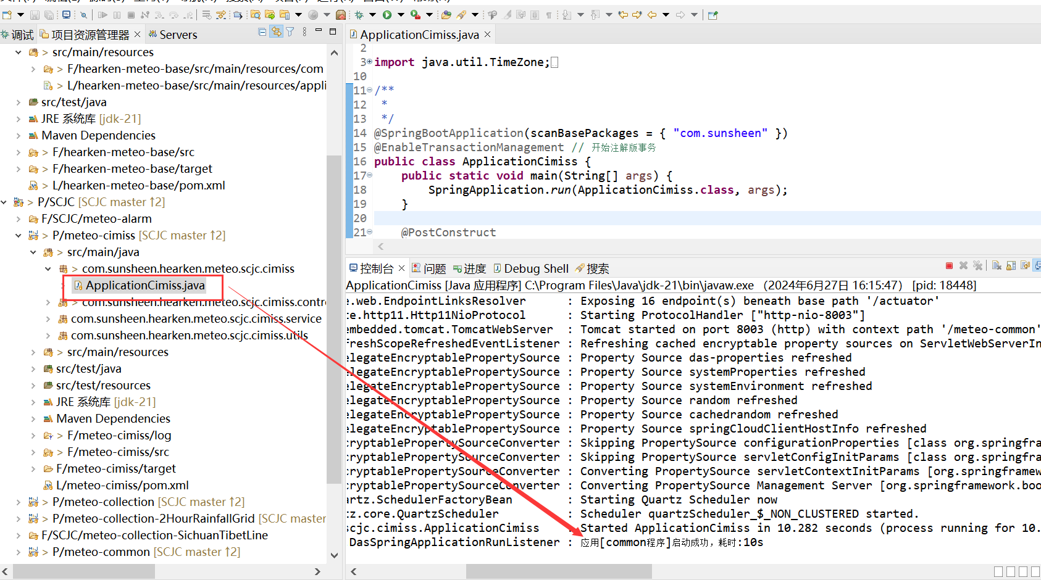Open the explorer View Menu dots icon
Image resolution: width=1041 pixels, height=580 pixels.
point(304,31)
